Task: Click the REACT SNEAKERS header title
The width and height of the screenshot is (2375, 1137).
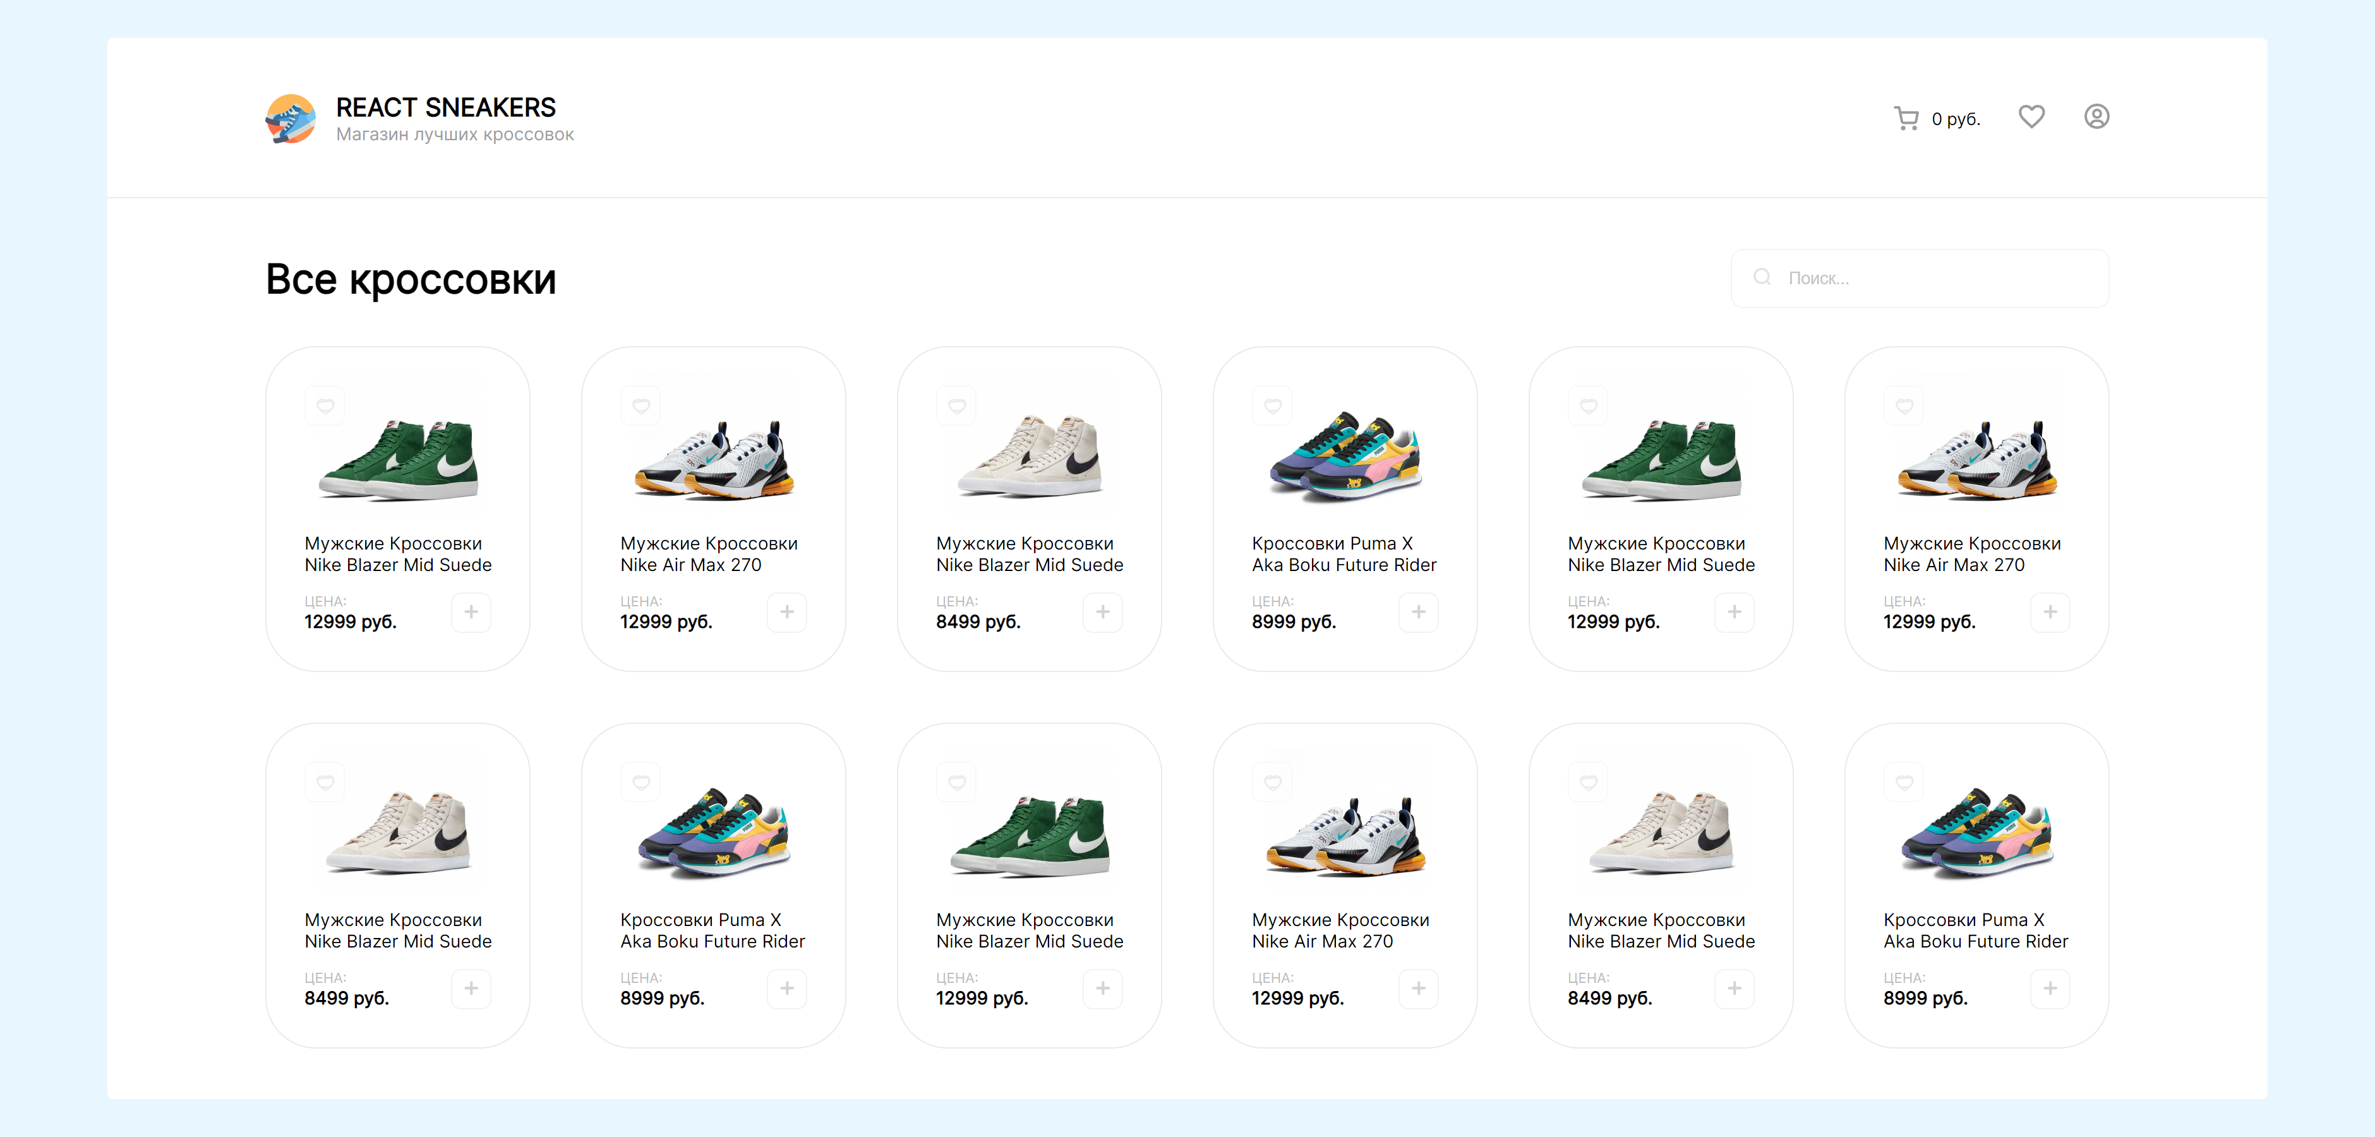Action: click(x=445, y=107)
